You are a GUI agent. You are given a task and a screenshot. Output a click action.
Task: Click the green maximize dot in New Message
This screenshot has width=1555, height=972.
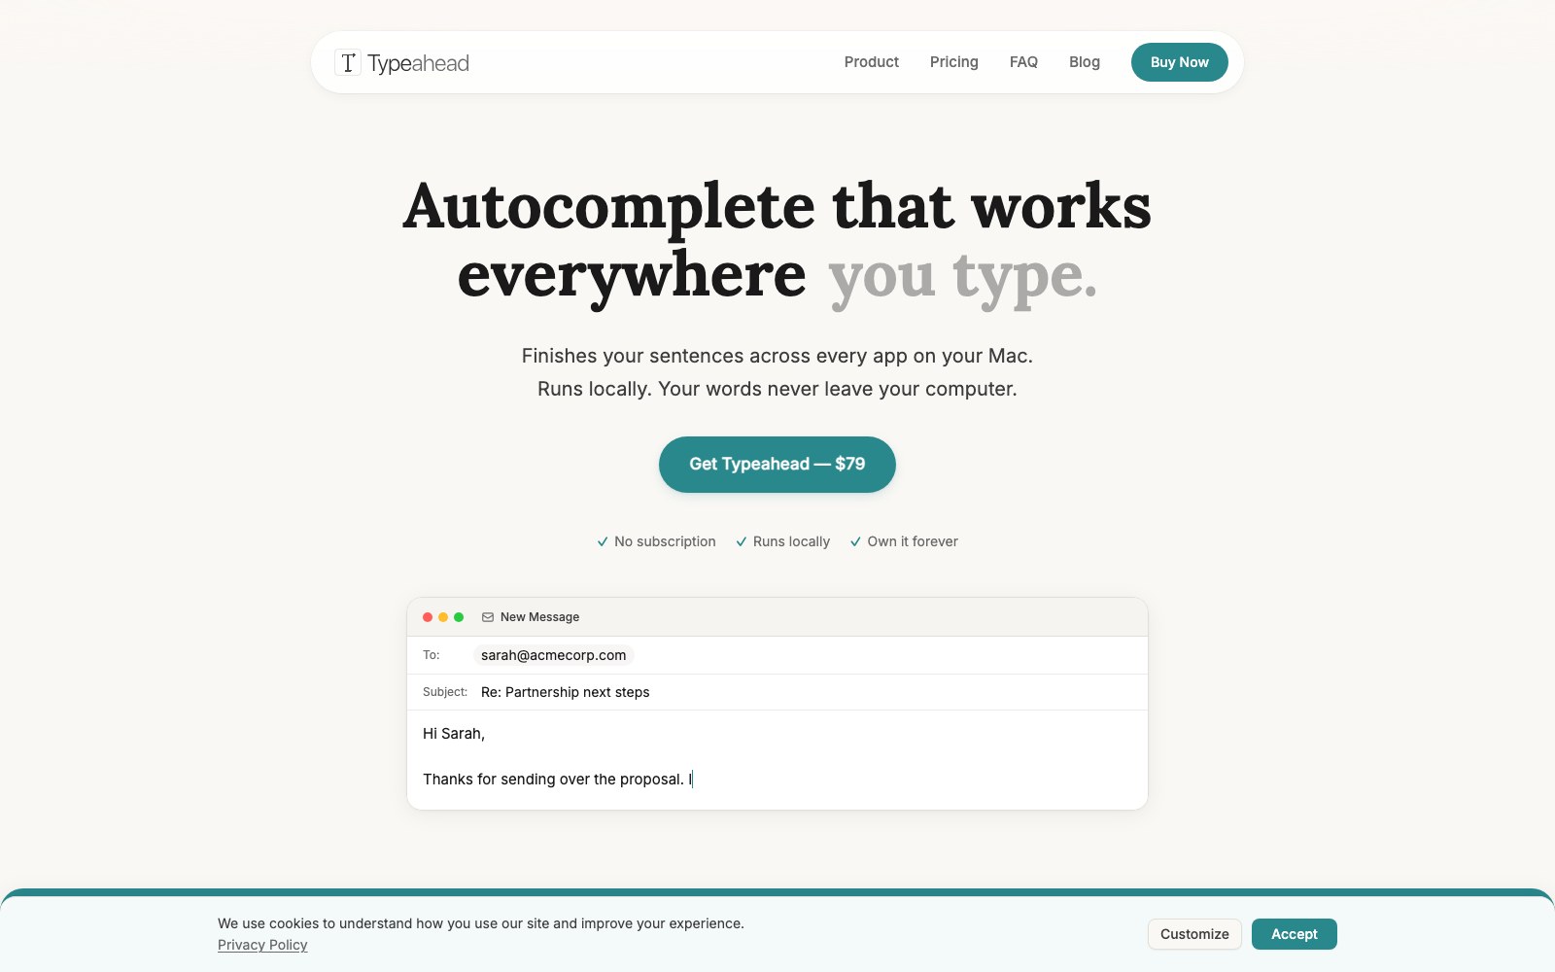tap(459, 617)
